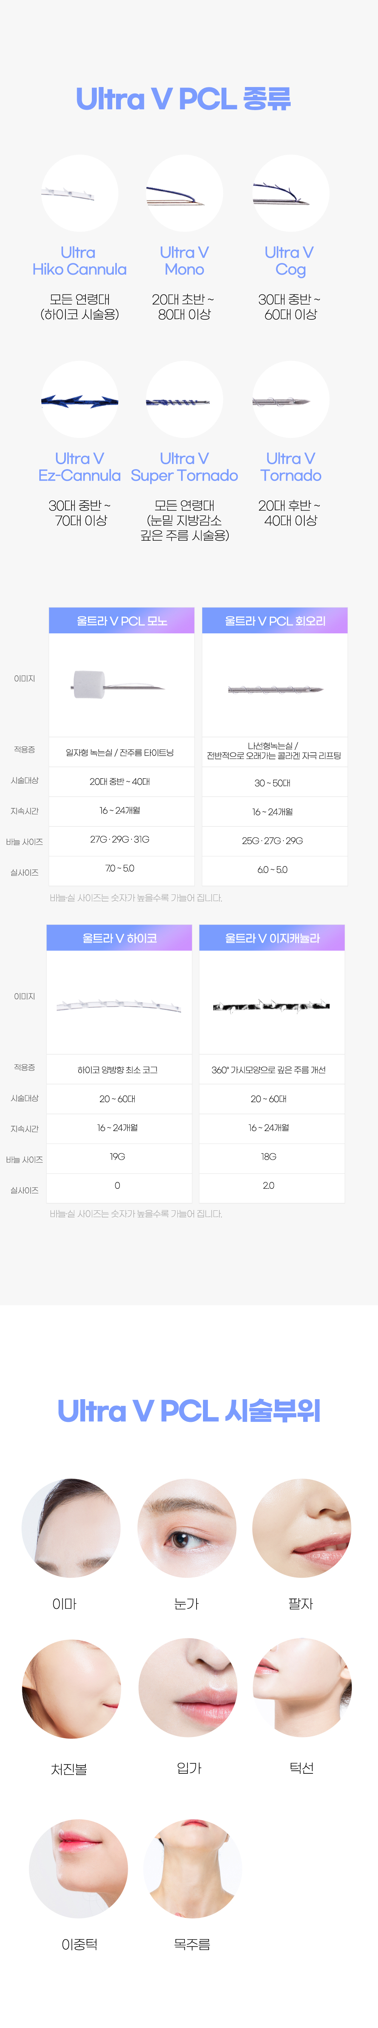Click the Ultra V Cog thread image
378x2028 pixels.
click(x=290, y=194)
